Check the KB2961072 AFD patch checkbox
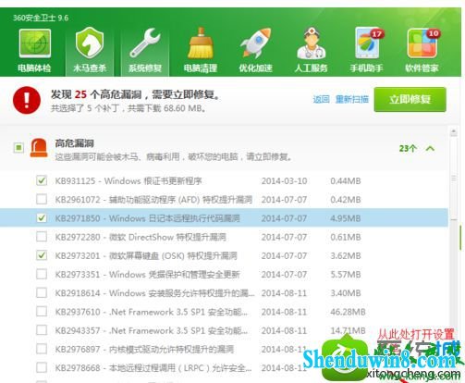465x383 pixels. 42,199
